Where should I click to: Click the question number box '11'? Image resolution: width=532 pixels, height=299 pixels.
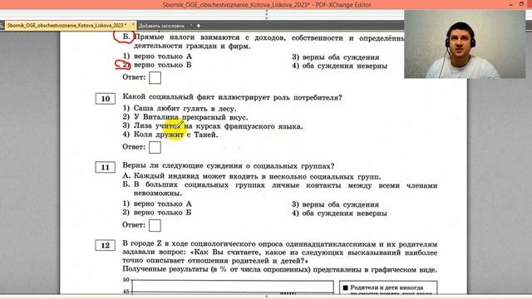[106, 167]
